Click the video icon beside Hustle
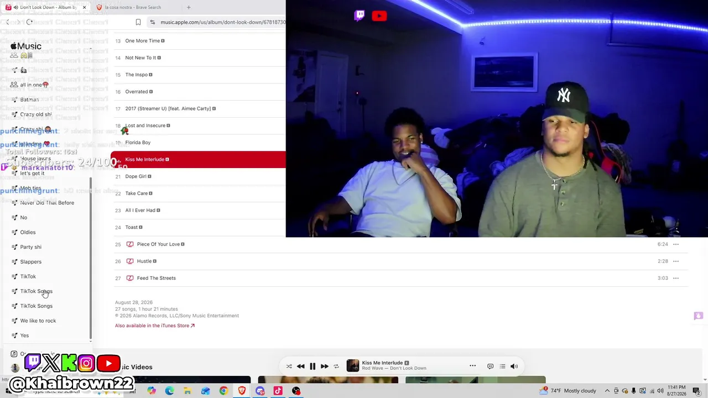The width and height of the screenshot is (708, 398). tap(130, 261)
